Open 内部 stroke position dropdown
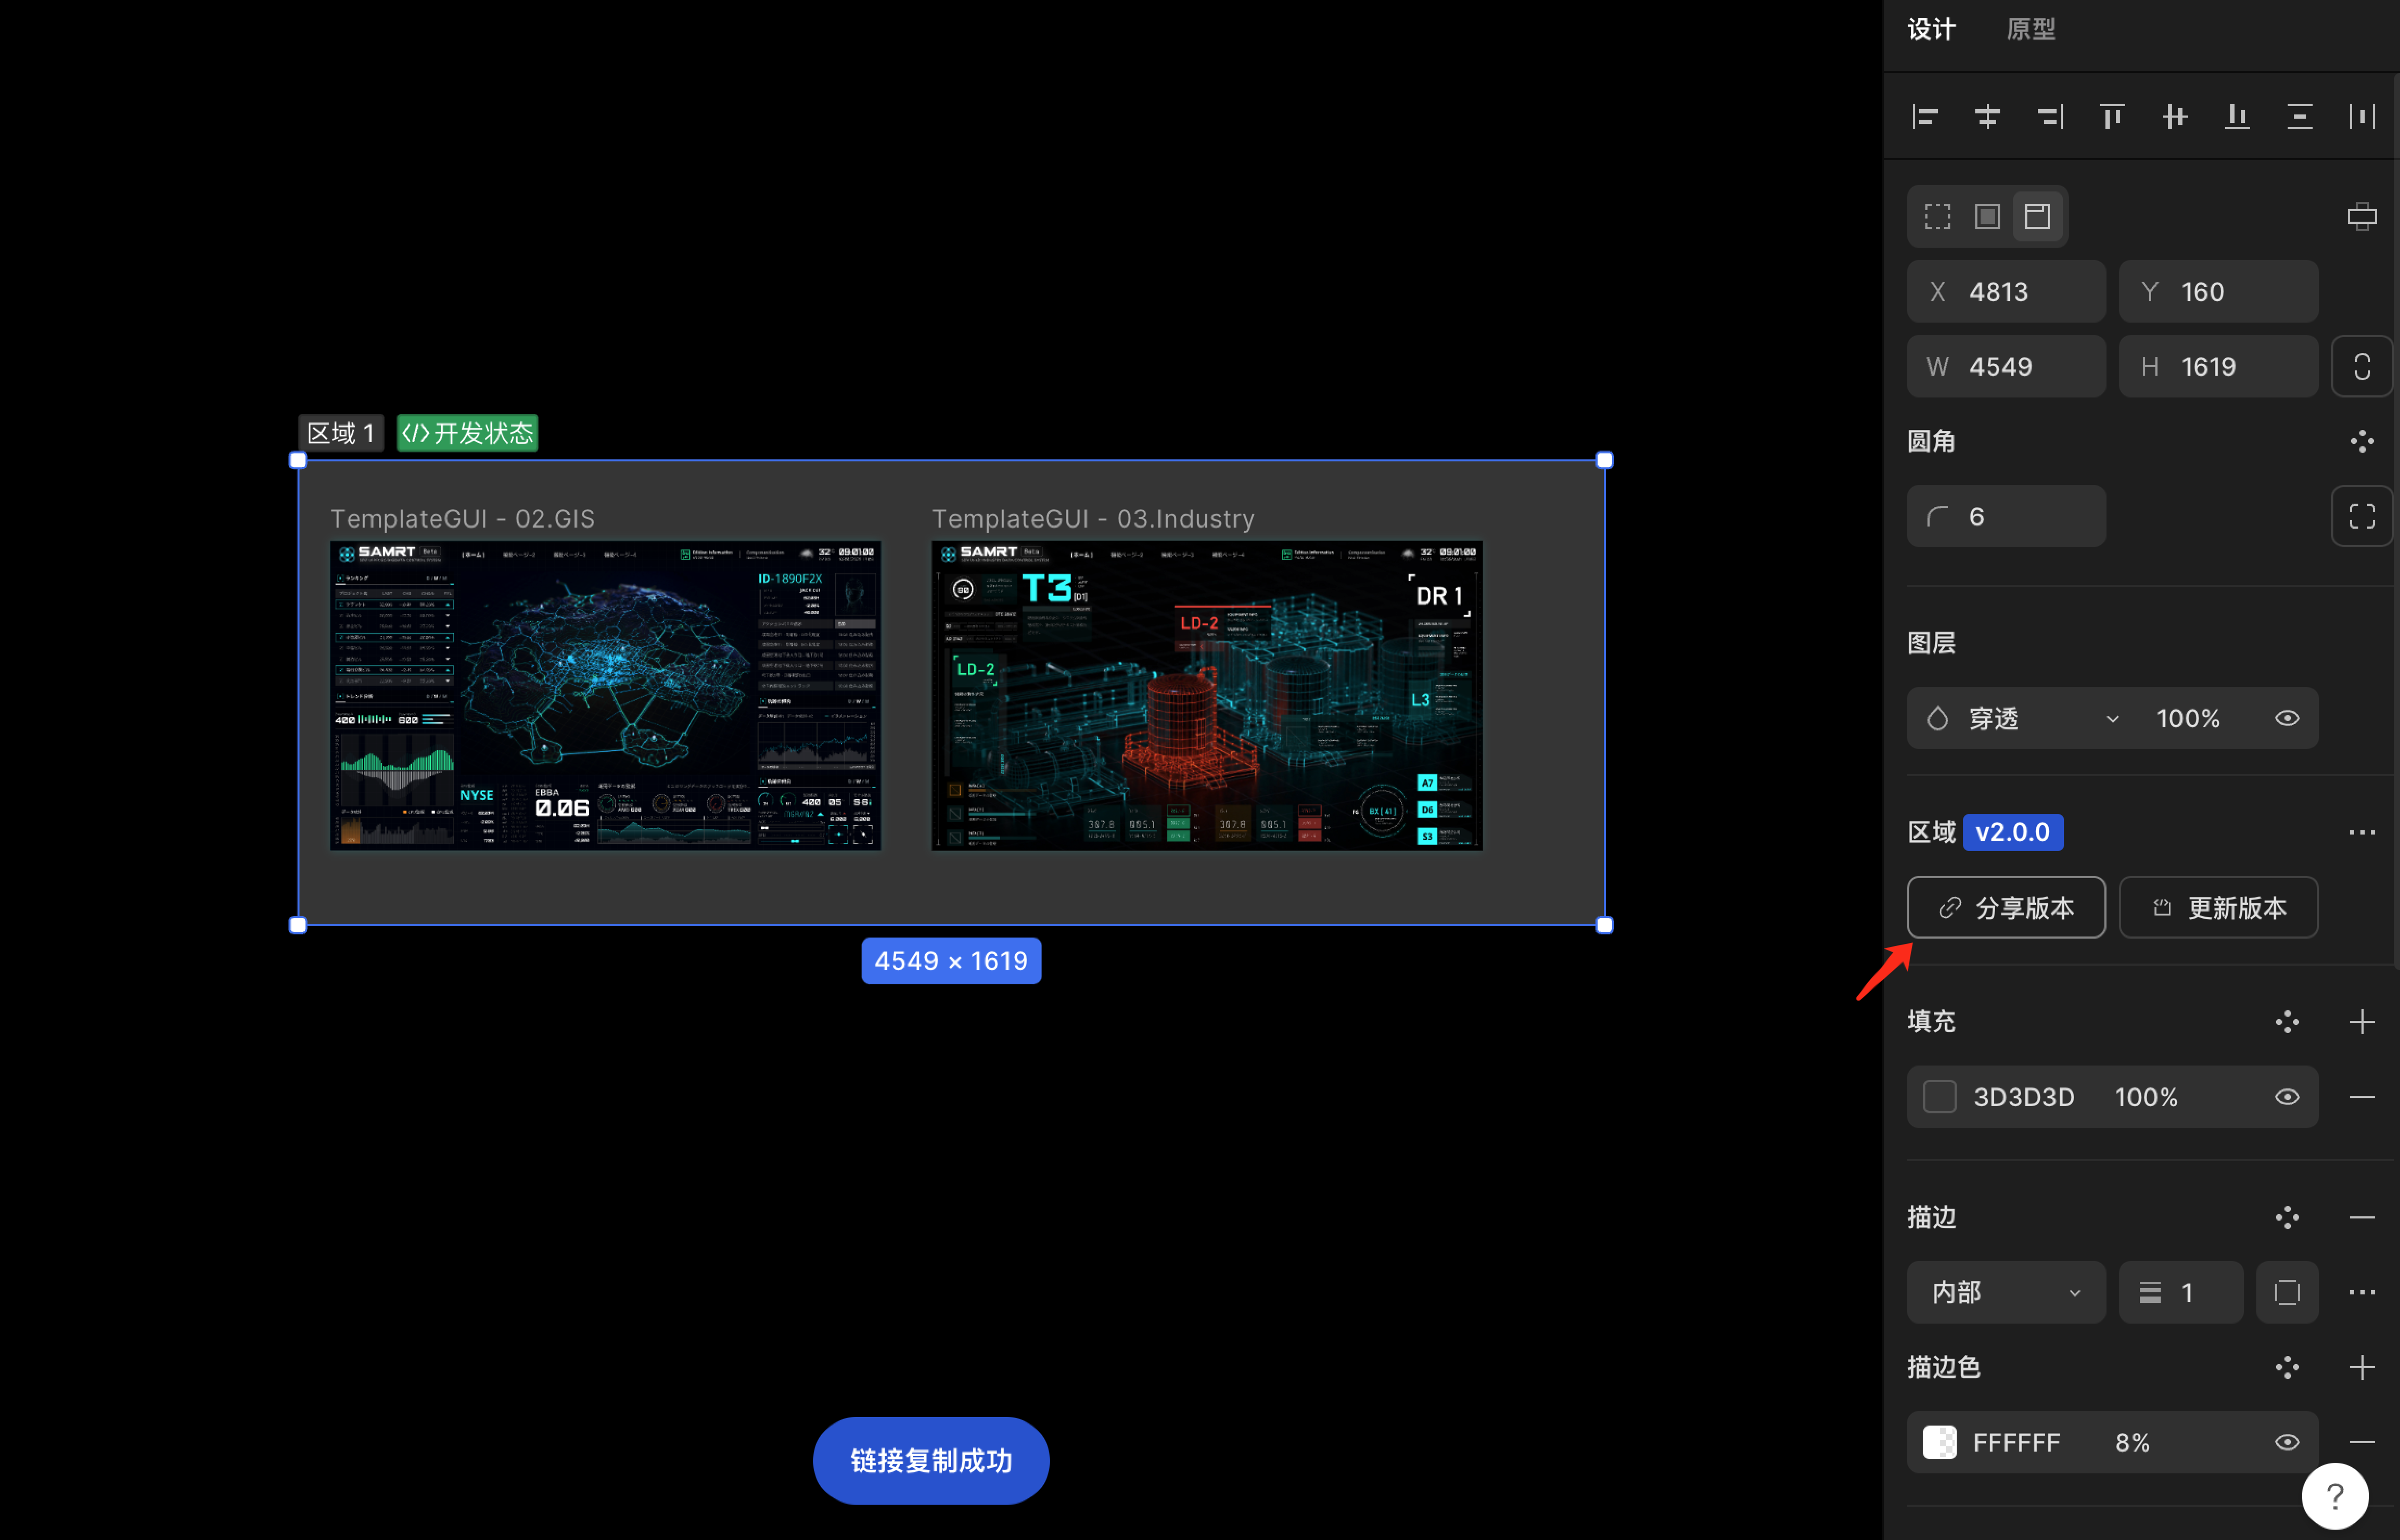 tap(2006, 1292)
